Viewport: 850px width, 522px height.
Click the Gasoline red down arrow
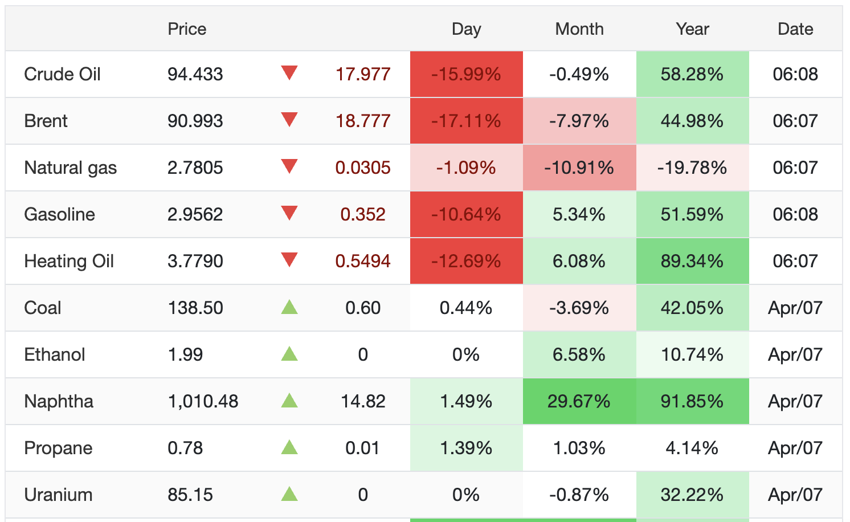coord(289,213)
